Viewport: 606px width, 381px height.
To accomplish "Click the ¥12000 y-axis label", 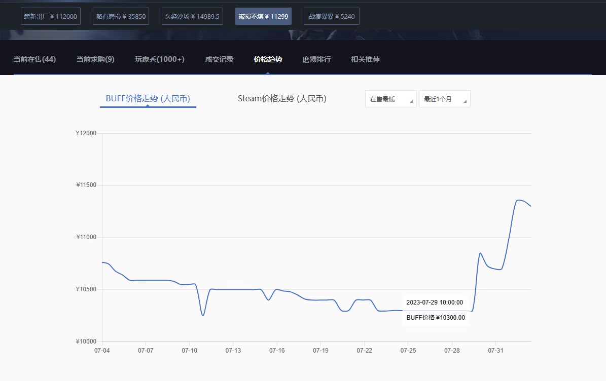I will (86, 133).
